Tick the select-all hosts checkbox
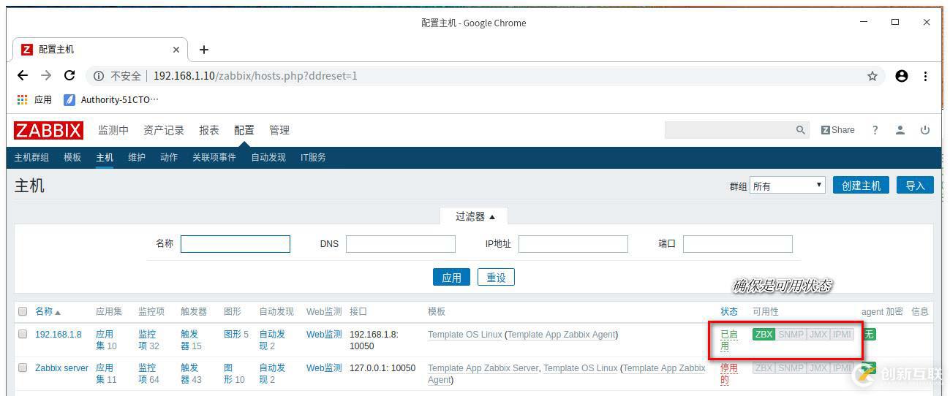Screen dimensions: 950x396 click(23, 311)
